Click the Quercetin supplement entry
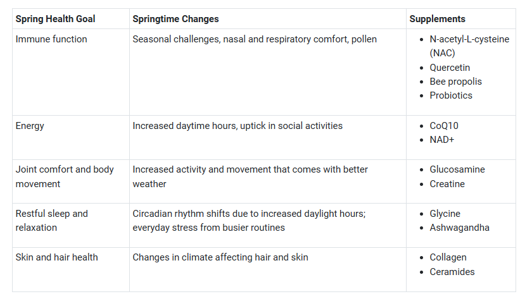 [x=450, y=68]
